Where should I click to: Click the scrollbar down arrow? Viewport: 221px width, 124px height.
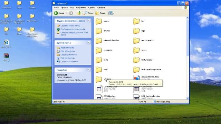(188, 98)
